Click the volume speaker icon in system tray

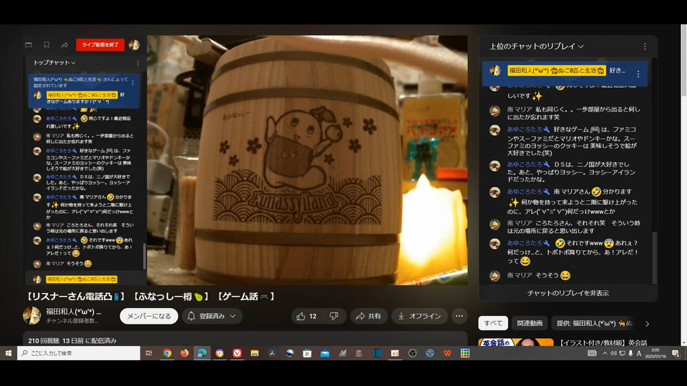click(613, 353)
